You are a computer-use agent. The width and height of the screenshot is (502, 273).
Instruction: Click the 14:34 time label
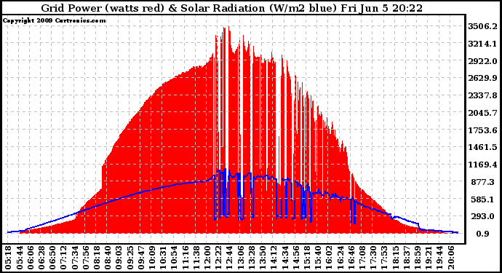(x=284, y=258)
